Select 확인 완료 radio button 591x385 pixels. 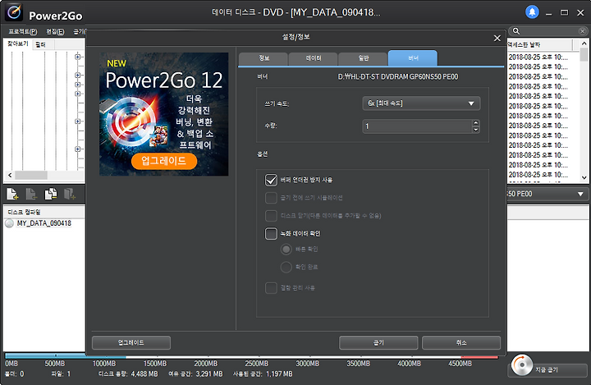click(286, 267)
